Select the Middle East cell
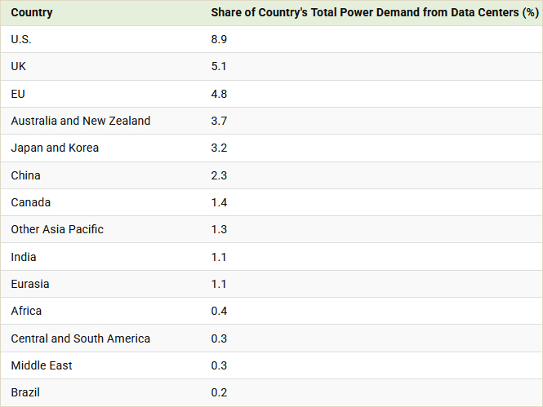 click(x=42, y=366)
